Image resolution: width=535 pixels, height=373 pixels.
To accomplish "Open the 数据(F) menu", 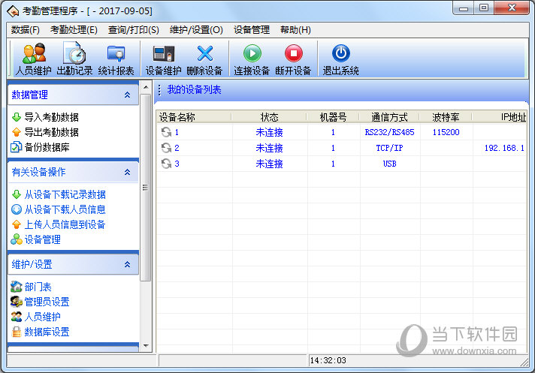I will click(x=26, y=30).
